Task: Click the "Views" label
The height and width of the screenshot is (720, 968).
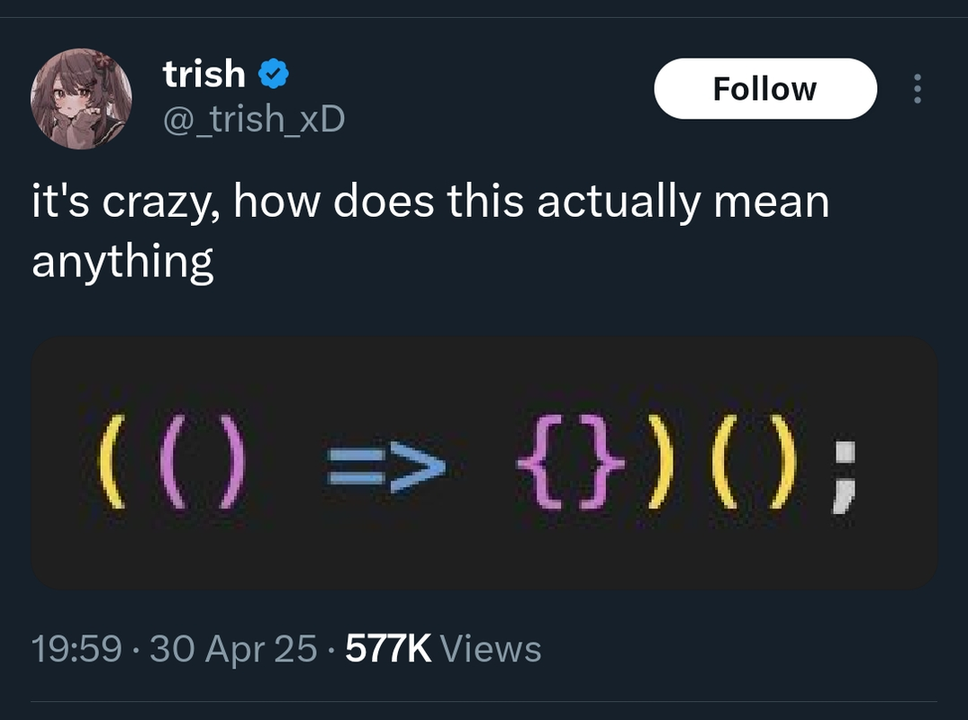Action: pyautogui.click(x=492, y=649)
